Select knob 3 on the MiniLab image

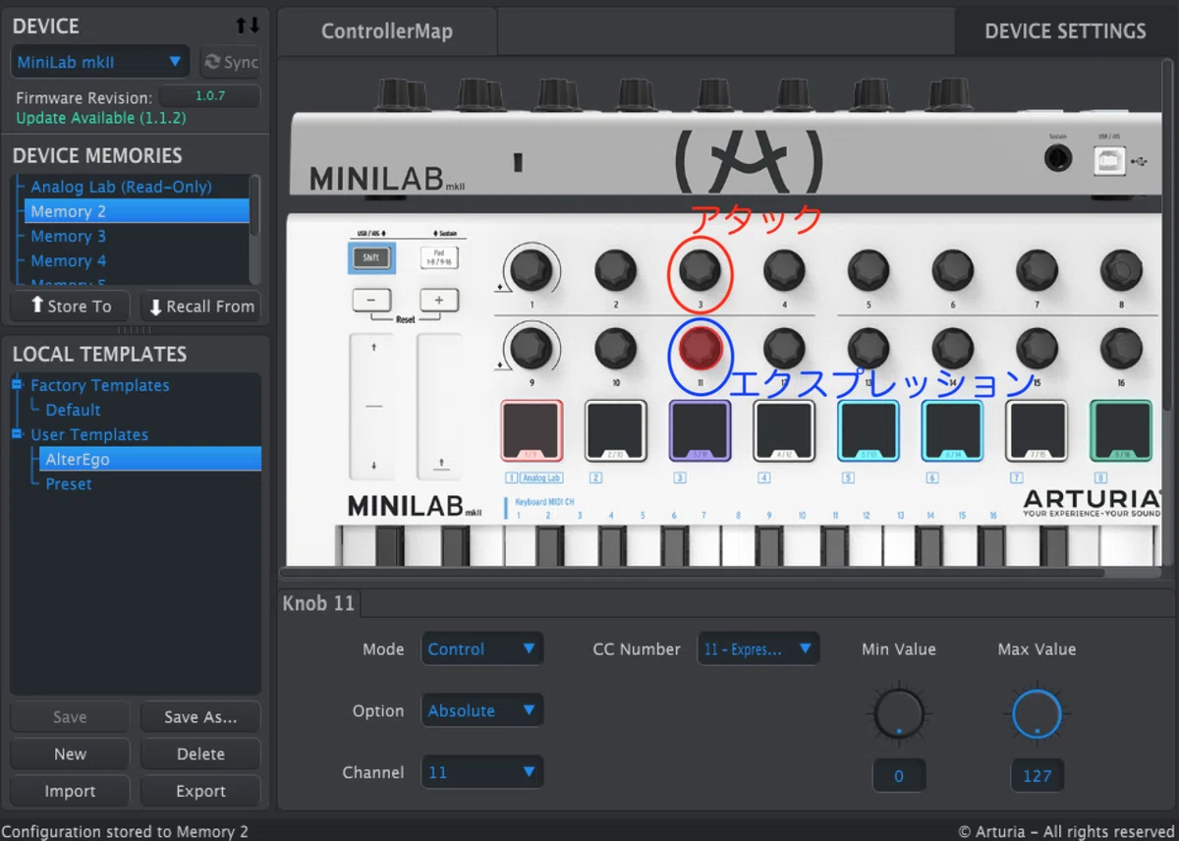[700, 268]
